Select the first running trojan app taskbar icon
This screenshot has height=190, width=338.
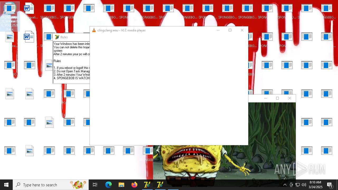[147, 185]
